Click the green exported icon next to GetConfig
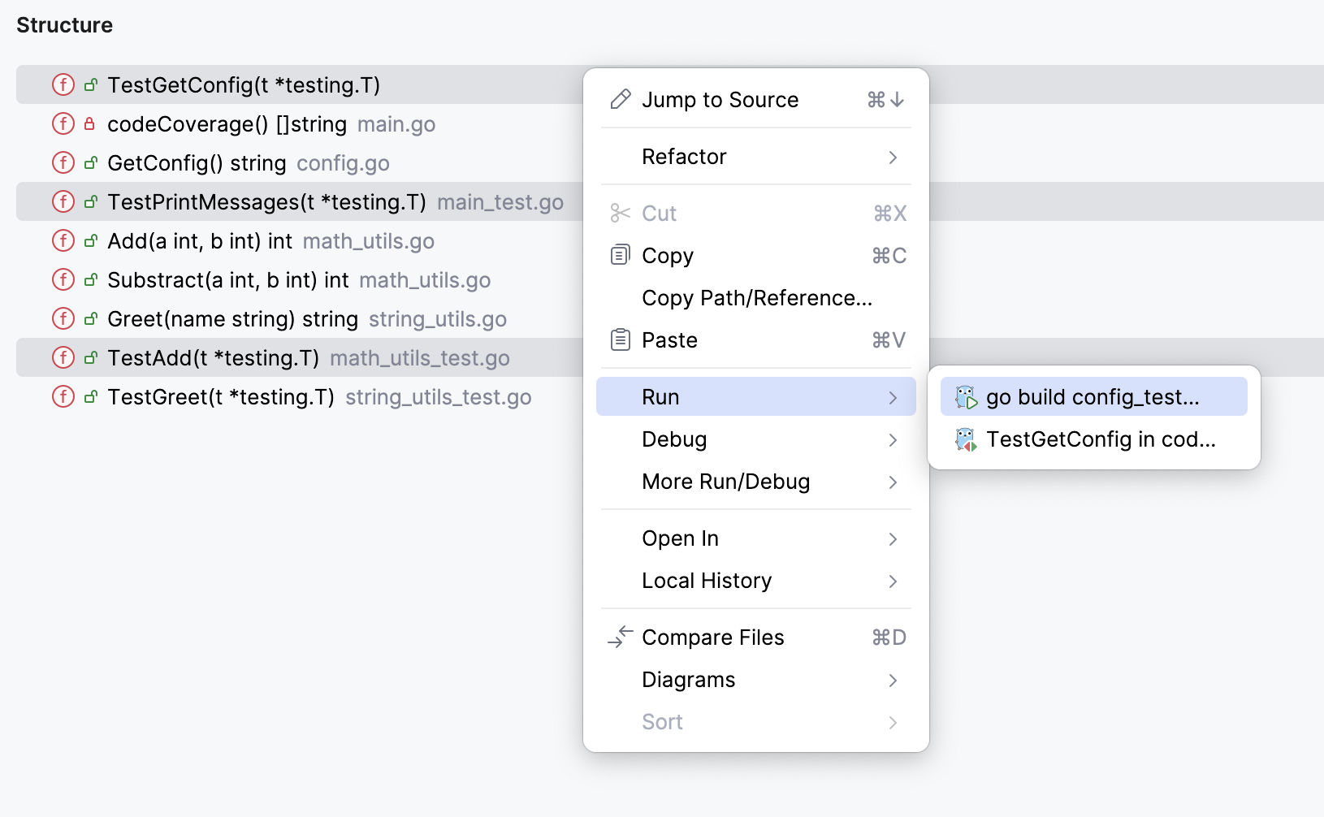 (x=89, y=162)
